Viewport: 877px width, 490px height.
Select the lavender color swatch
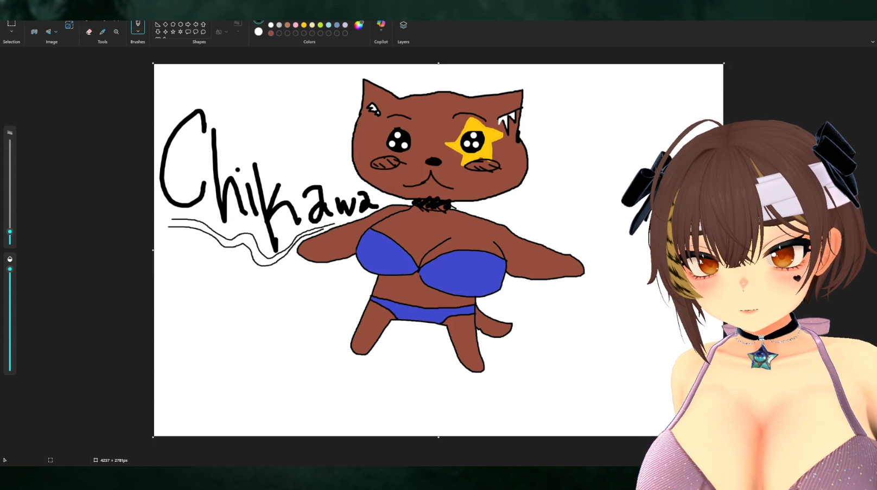click(345, 25)
